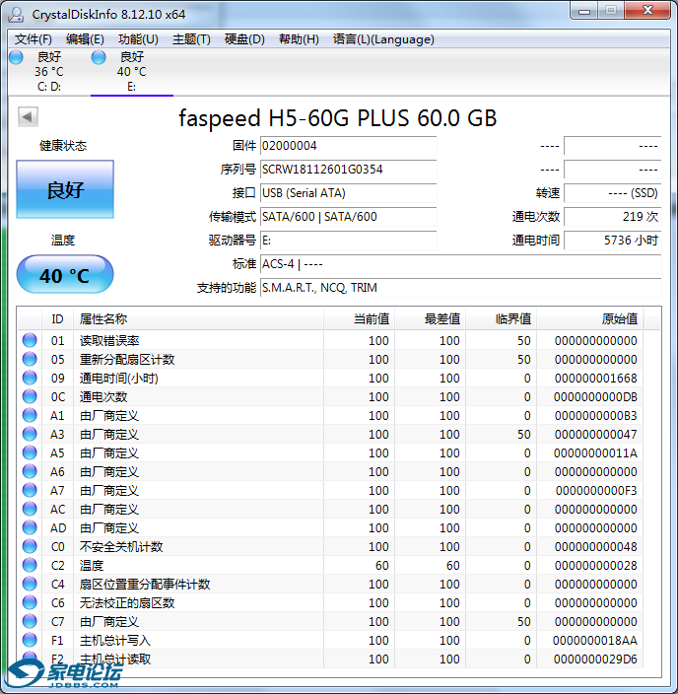Click the 转速 field showing ---- (SSD)
This screenshot has height=694, width=678.
[613, 193]
